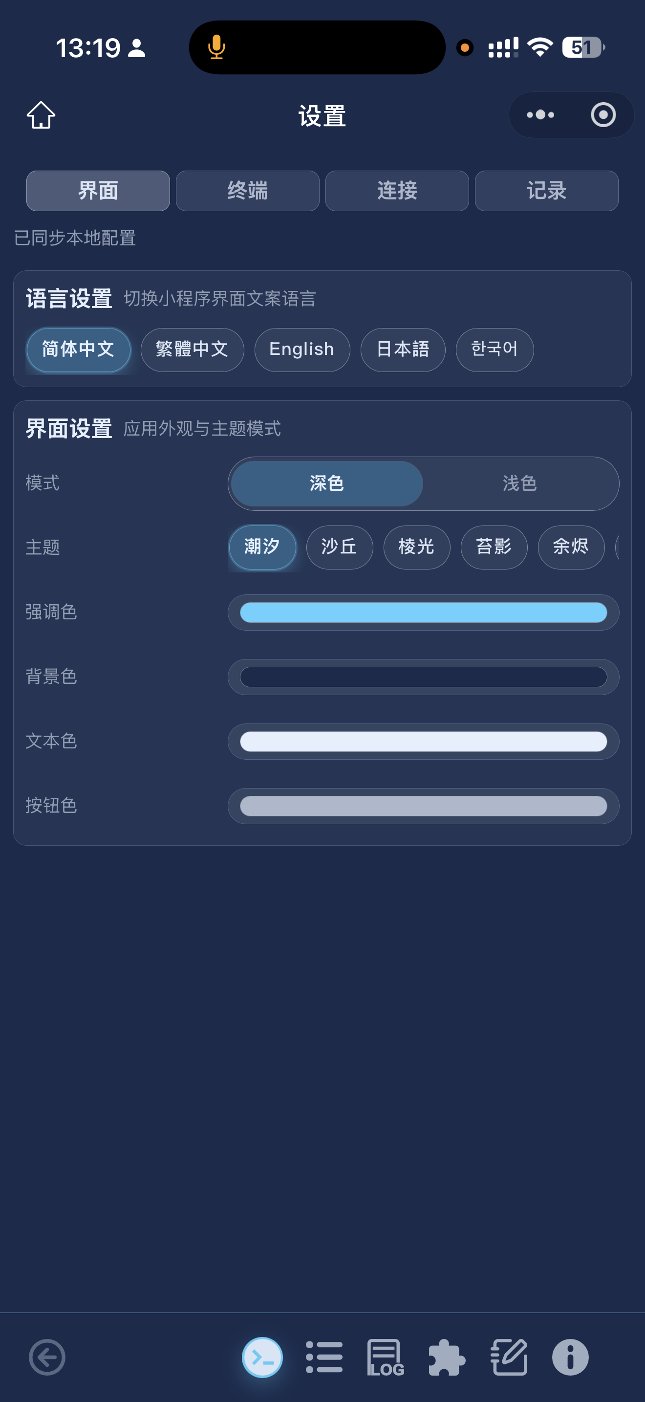Tap the home icon in header

pyautogui.click(x=42, y=115)
